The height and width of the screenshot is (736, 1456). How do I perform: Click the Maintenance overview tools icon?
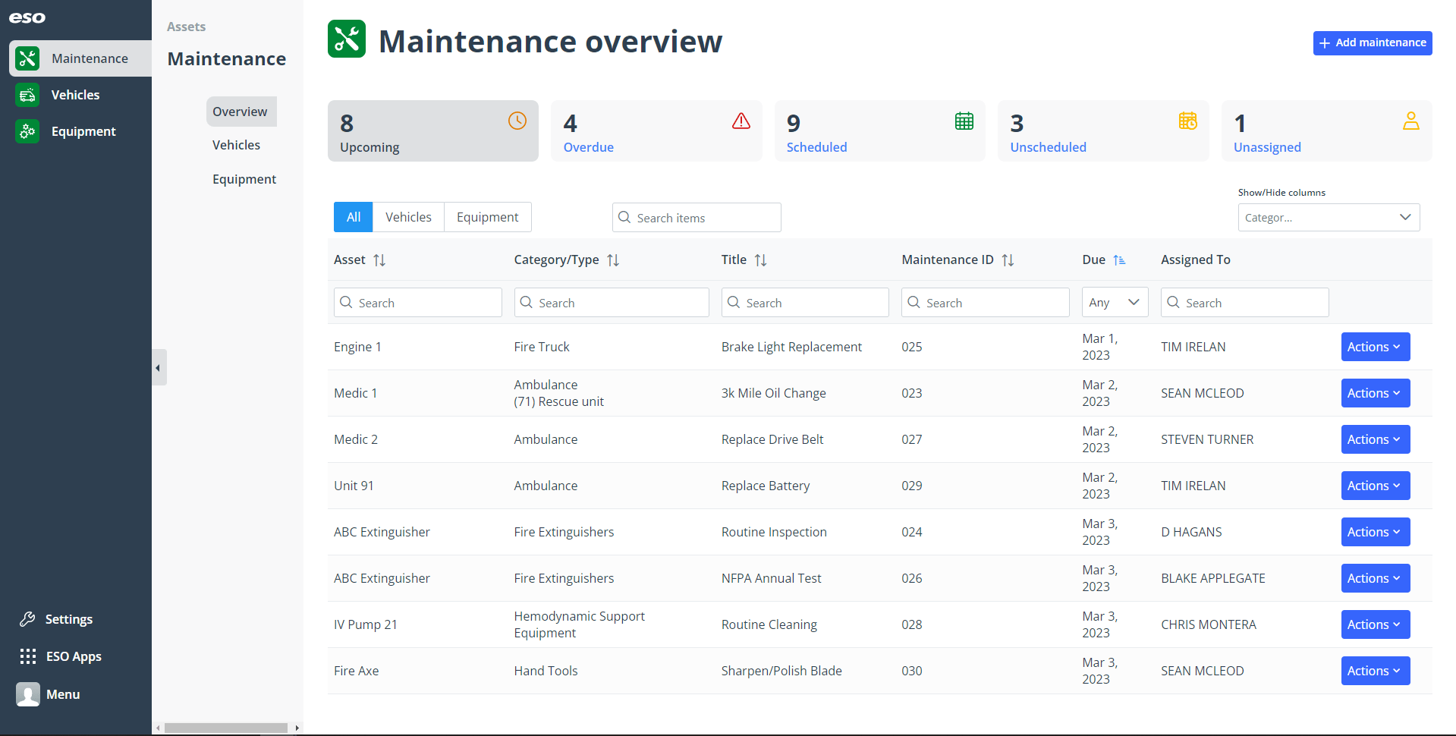(x=347, y=39)
